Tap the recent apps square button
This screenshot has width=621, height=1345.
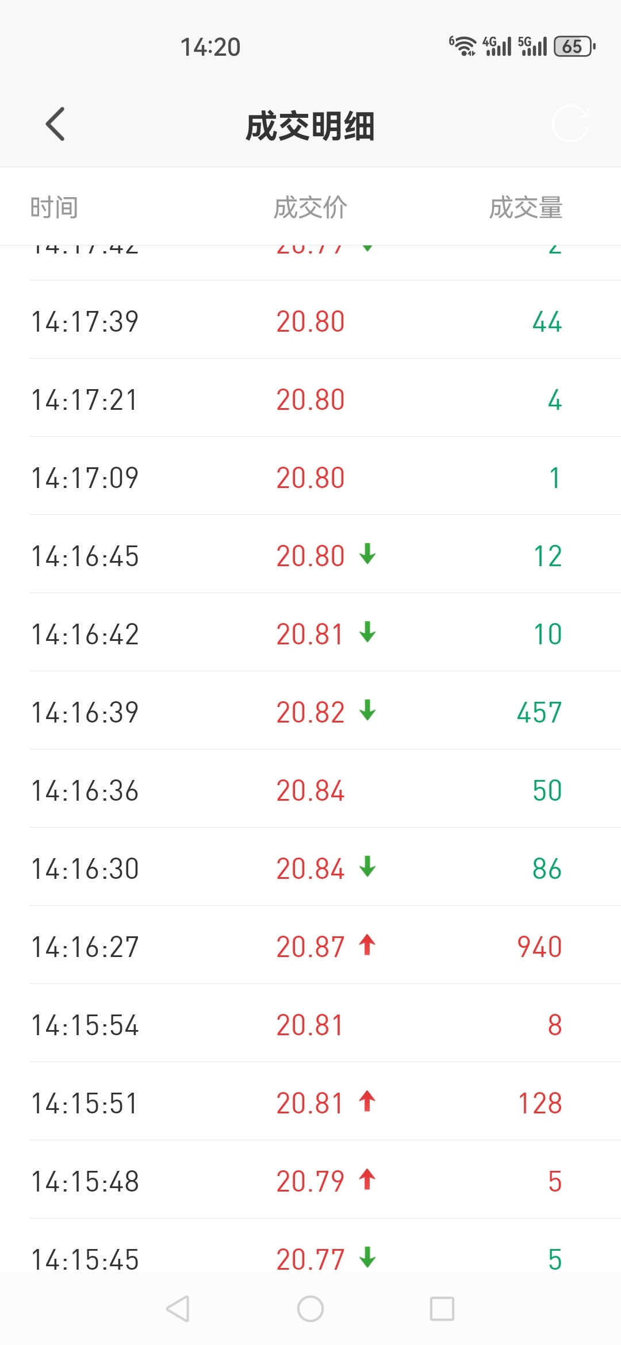click(442, 1309)
